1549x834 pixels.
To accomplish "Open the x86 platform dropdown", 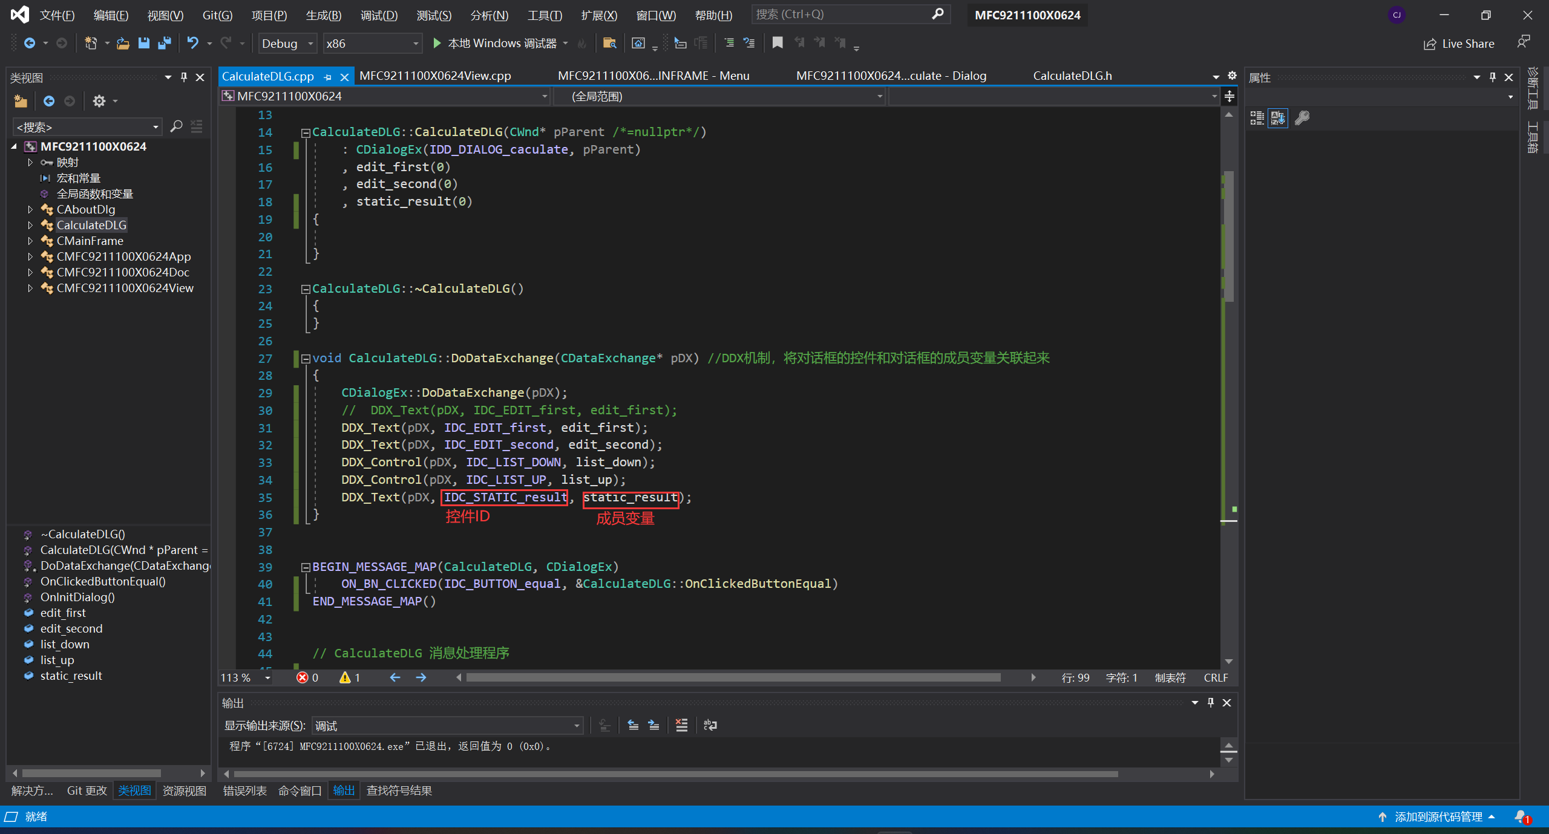I will [x=416, y=44].
